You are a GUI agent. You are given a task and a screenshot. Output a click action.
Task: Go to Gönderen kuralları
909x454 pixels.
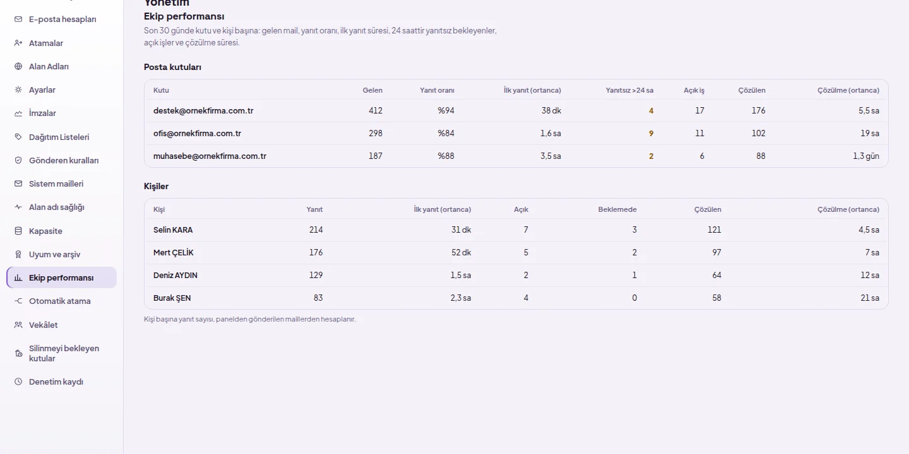coord(62,160)
